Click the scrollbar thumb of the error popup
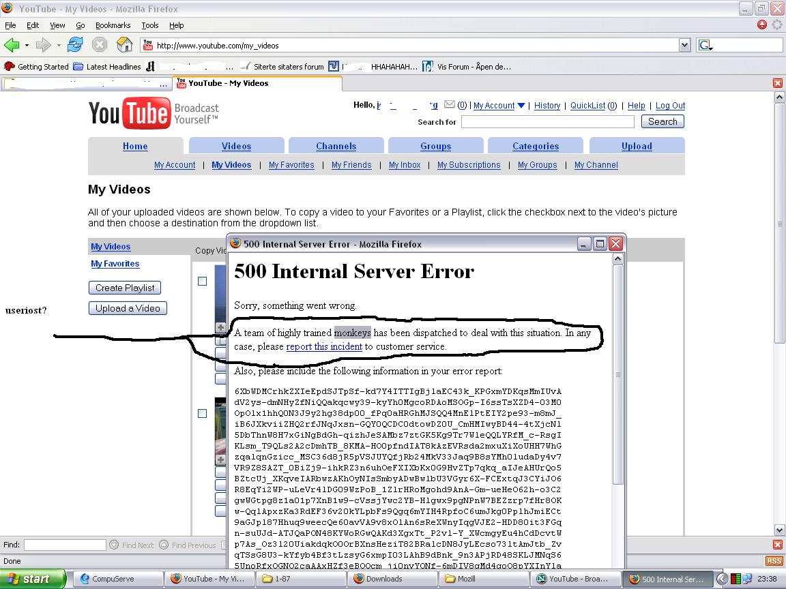The width and height of the screenshot is (786, 589). pos(618,375)
